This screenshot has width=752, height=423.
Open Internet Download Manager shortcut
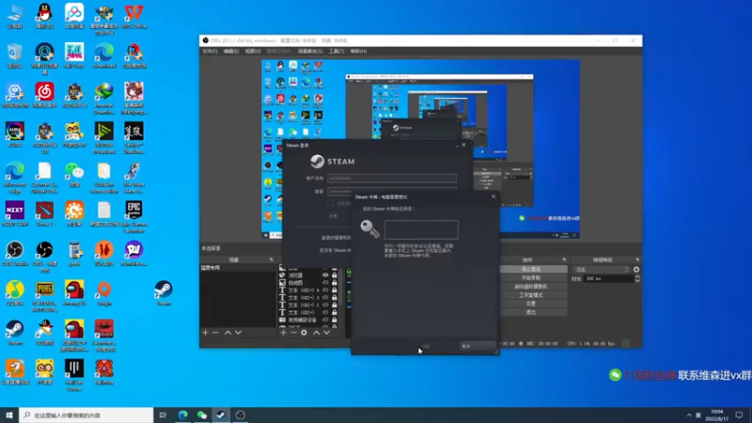[x=104, y=99]
